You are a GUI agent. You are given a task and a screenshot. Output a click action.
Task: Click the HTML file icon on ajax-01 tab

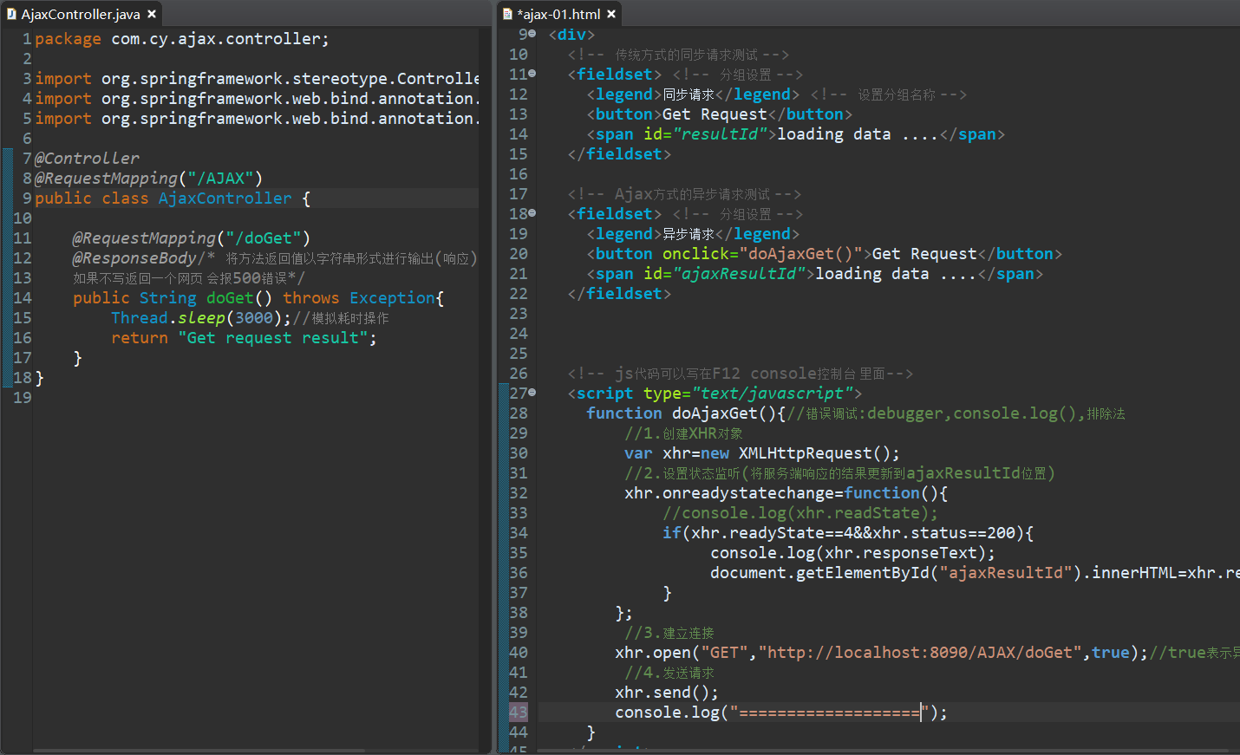507,14
